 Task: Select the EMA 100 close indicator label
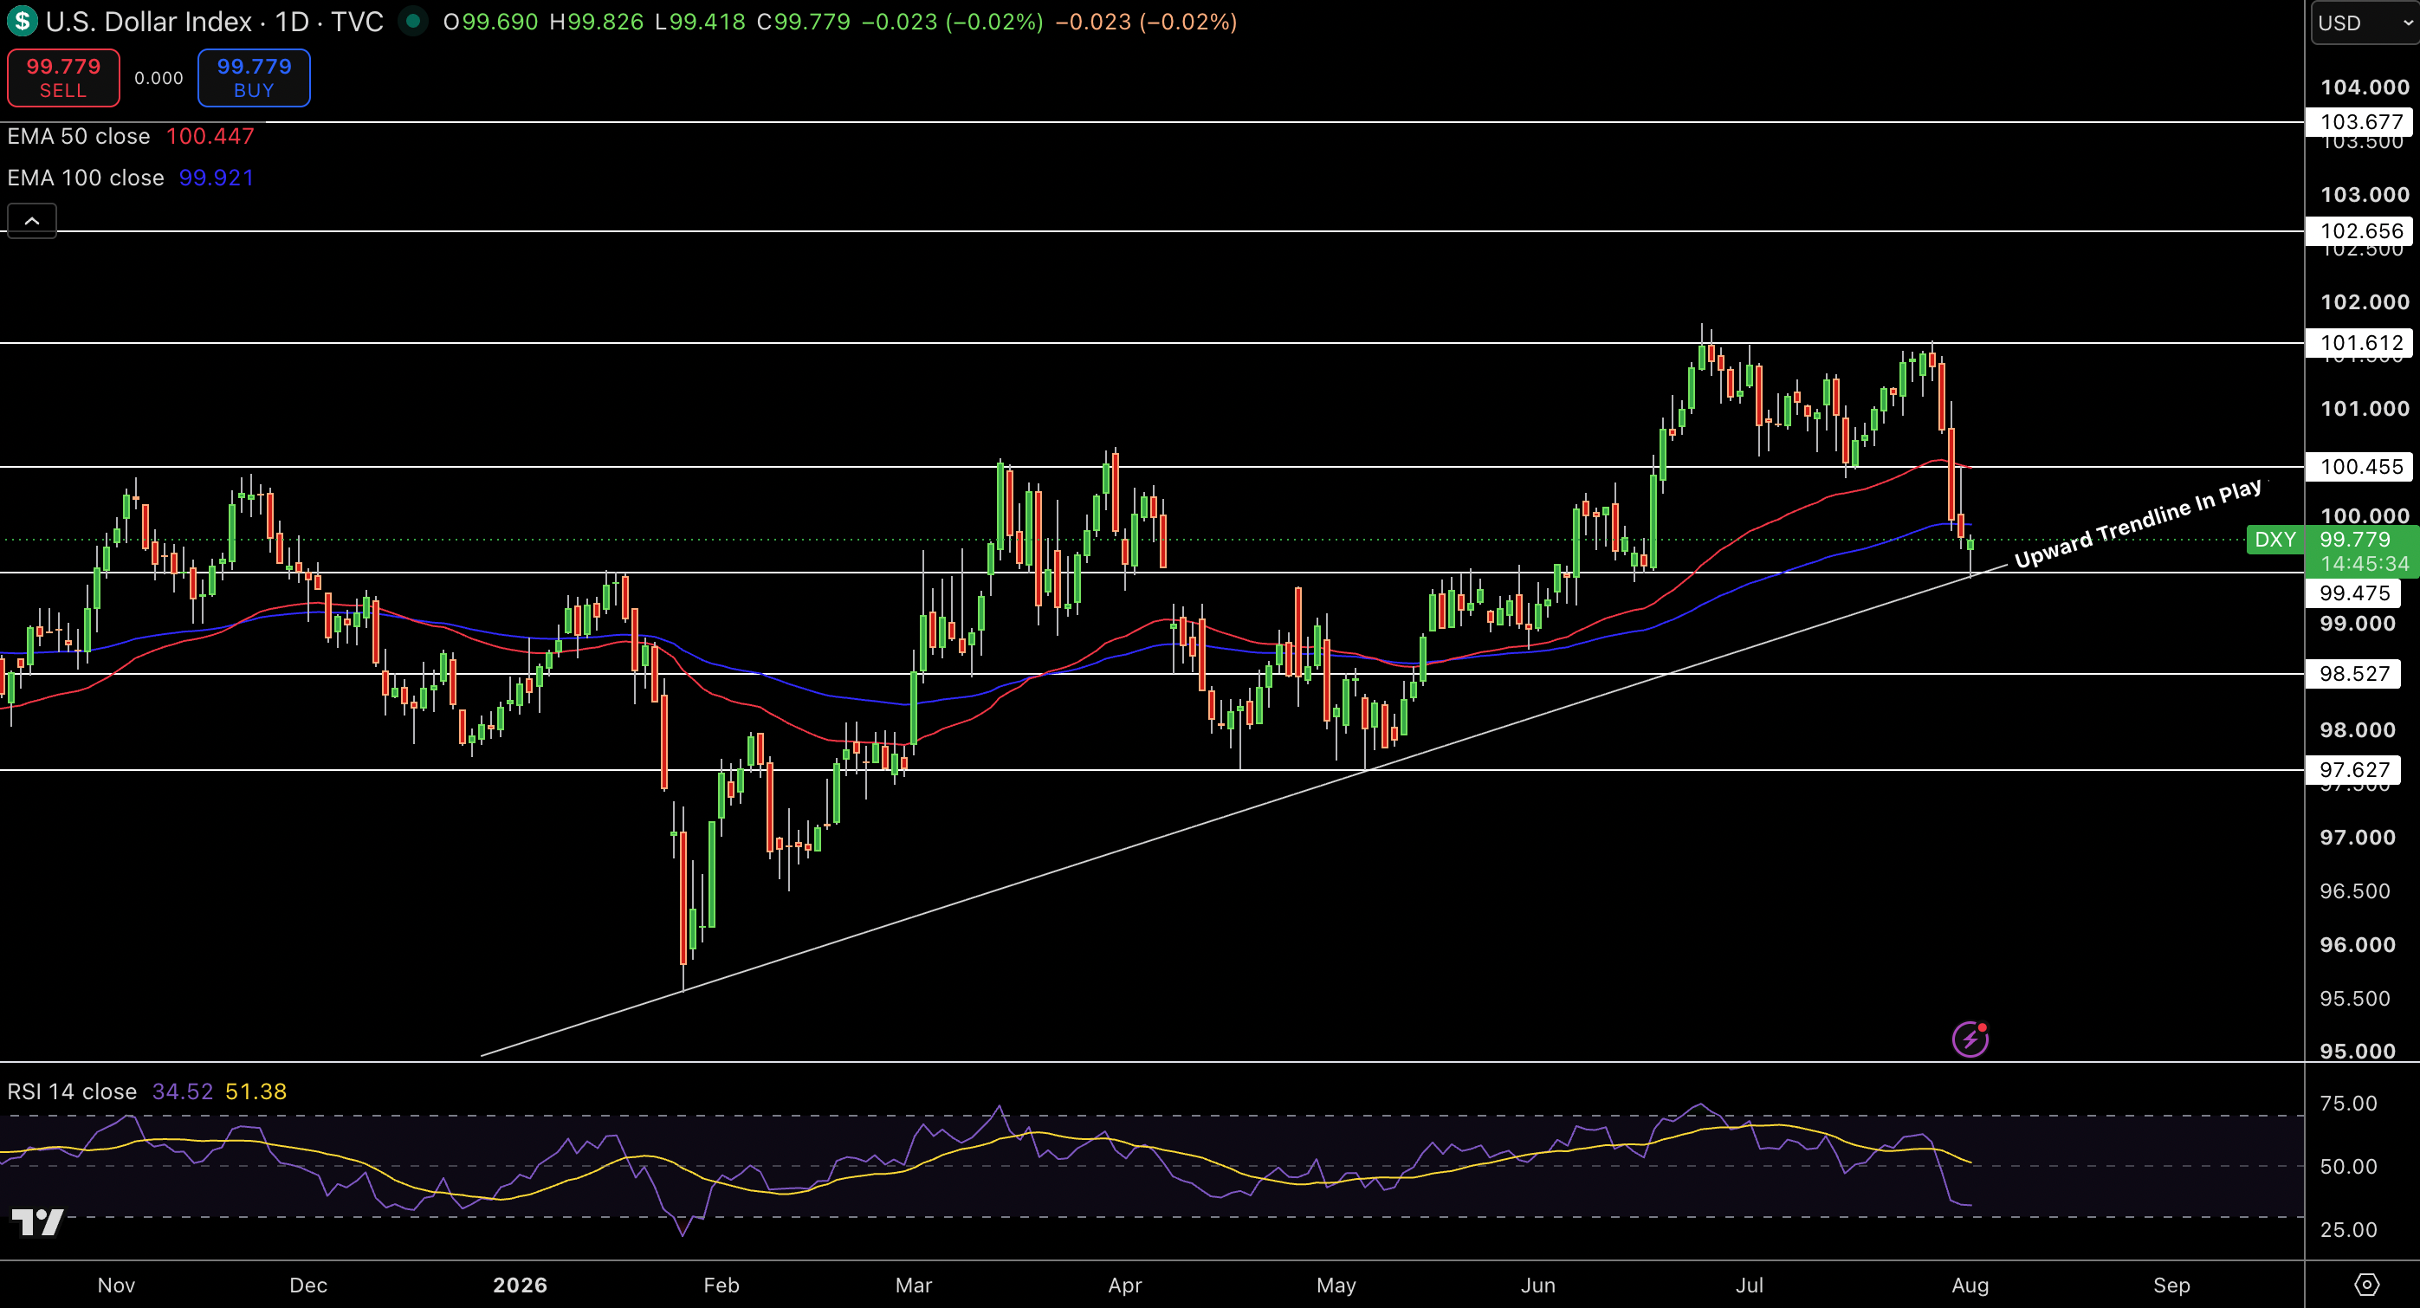point(86,178)
